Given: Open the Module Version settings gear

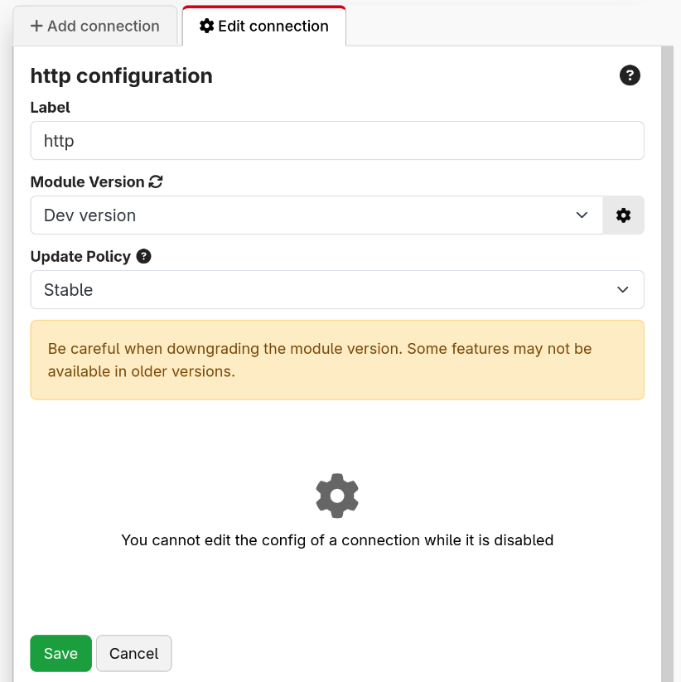Looking at the screenshot, I should coord(623,215).
